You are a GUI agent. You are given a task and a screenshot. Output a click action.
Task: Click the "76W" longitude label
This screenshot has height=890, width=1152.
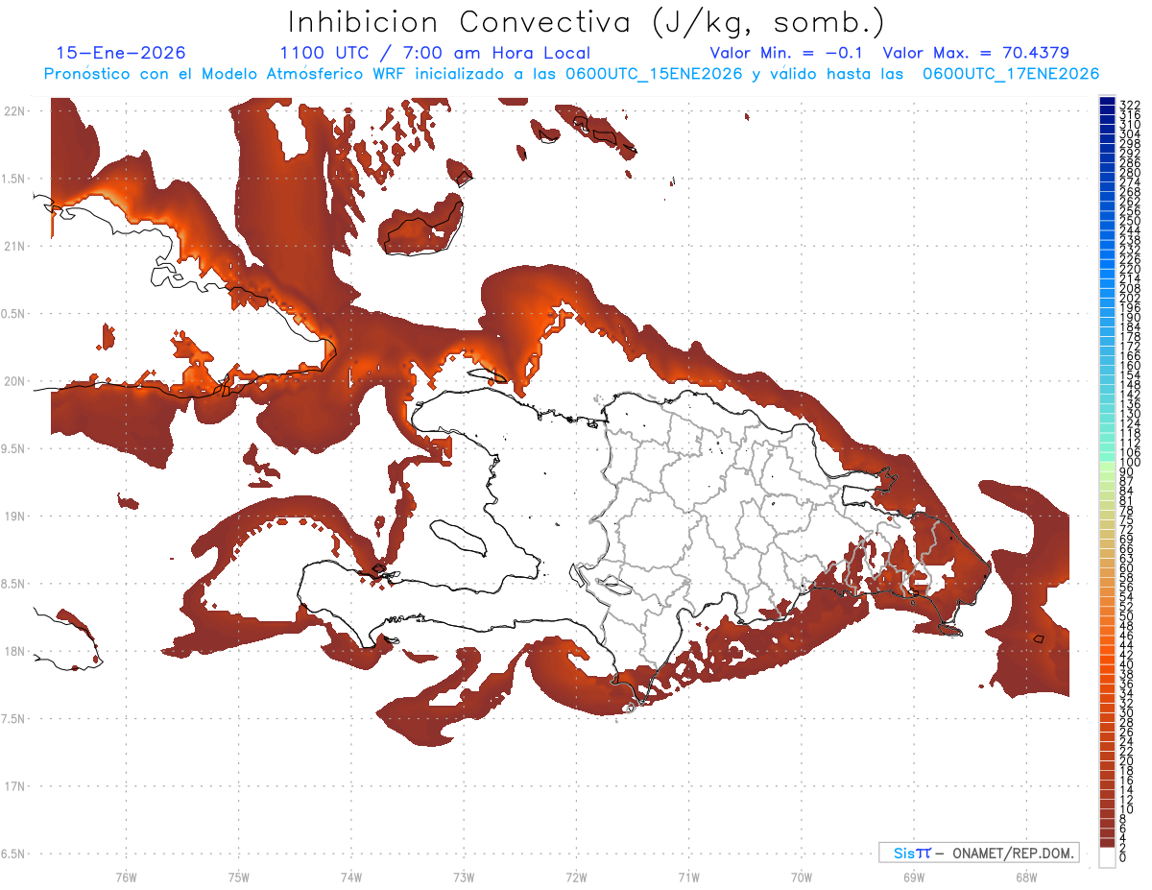(x=126, y=876)
